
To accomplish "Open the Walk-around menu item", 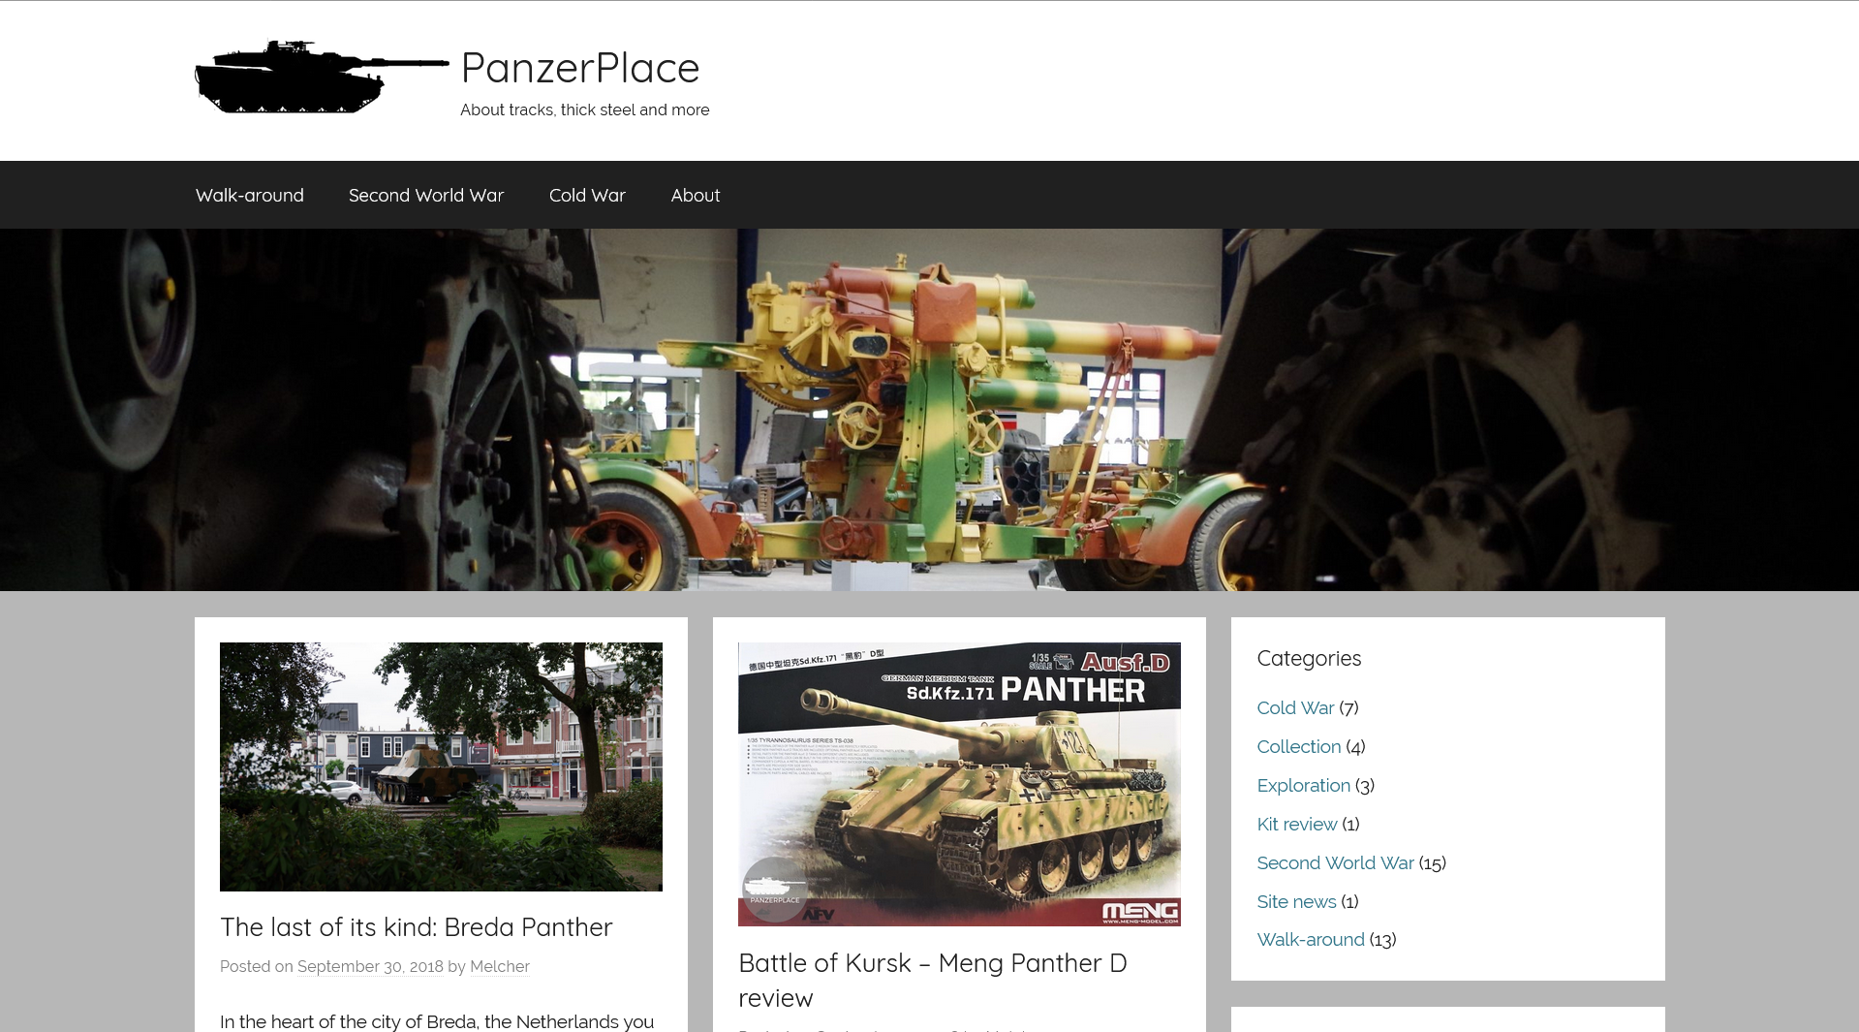I will pyautogui.click(x=250, y=195).
